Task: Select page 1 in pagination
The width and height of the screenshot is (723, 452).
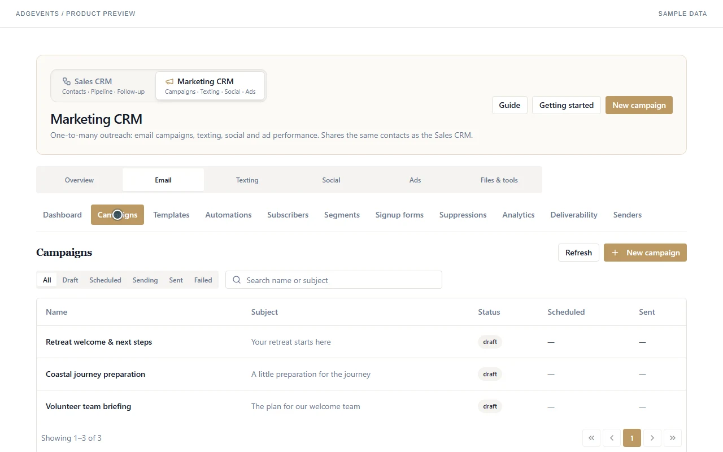Action: [632, 438]
